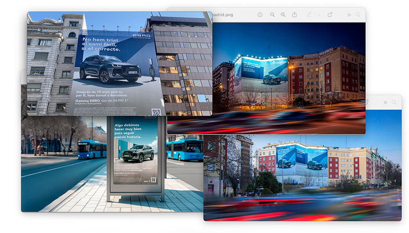Viewport: 409px width, 233px height.
Task: Click the madrid.png window title
Action: 223,15
